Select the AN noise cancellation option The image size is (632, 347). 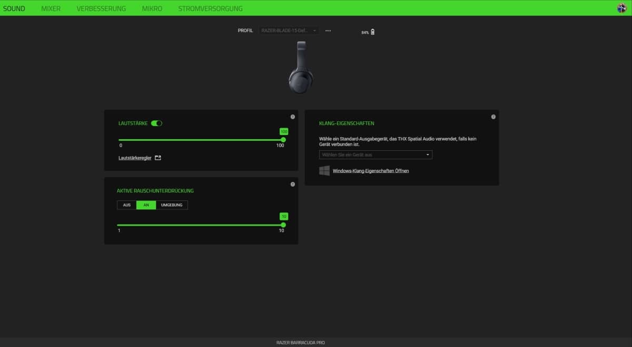tap(146, 205)
